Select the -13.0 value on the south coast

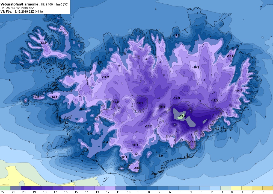click(x=137, y=168)
